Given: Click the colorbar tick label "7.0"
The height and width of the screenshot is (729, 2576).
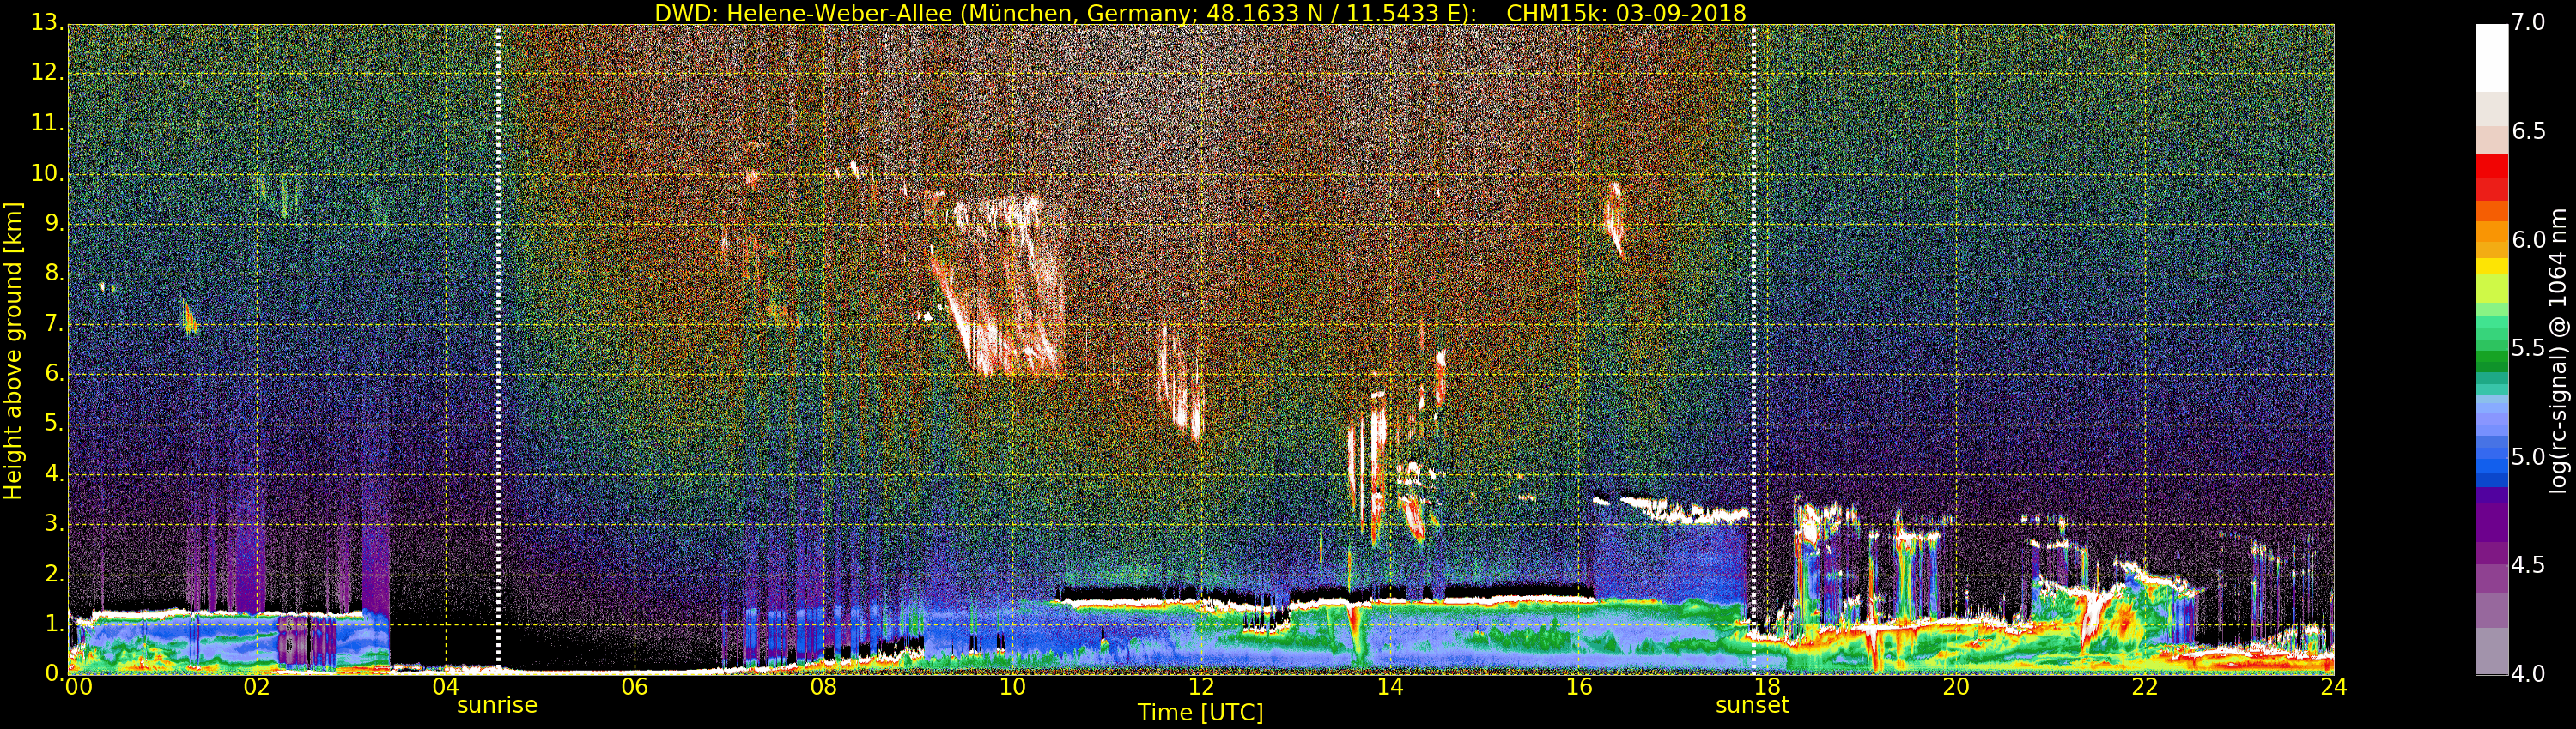Looking at the screenshot, I should point(2530,23).
